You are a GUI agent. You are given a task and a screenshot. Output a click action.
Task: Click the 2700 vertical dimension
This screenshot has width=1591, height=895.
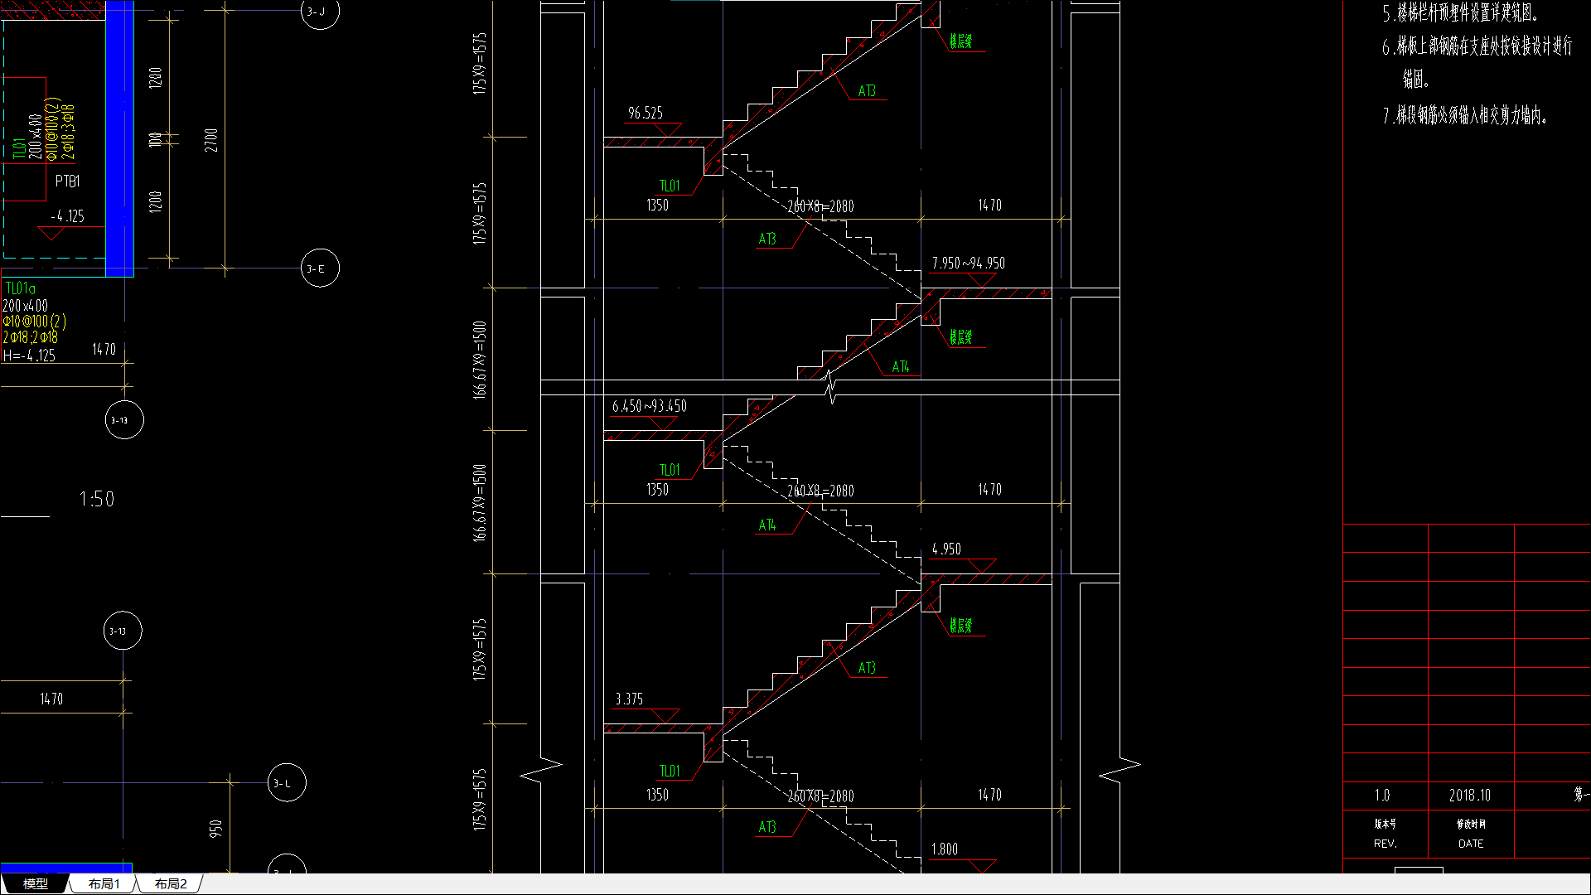click(211, 140)
